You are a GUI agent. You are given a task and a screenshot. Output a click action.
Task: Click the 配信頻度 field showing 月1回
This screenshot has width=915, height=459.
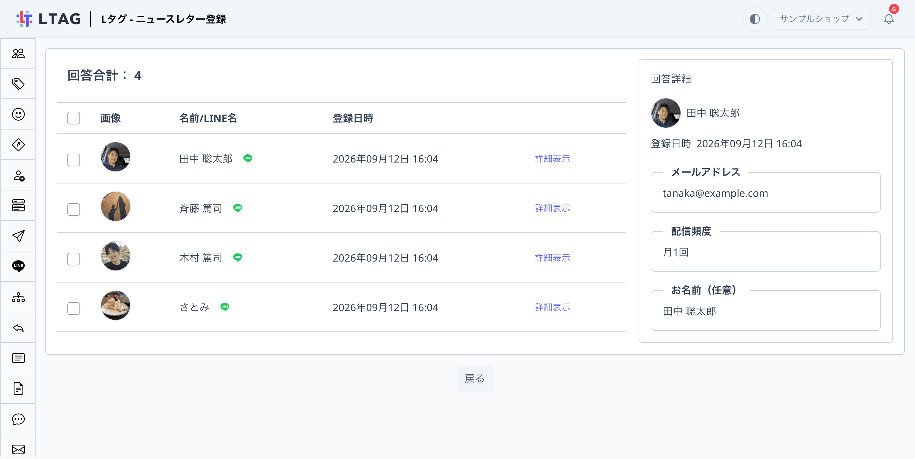765,252
